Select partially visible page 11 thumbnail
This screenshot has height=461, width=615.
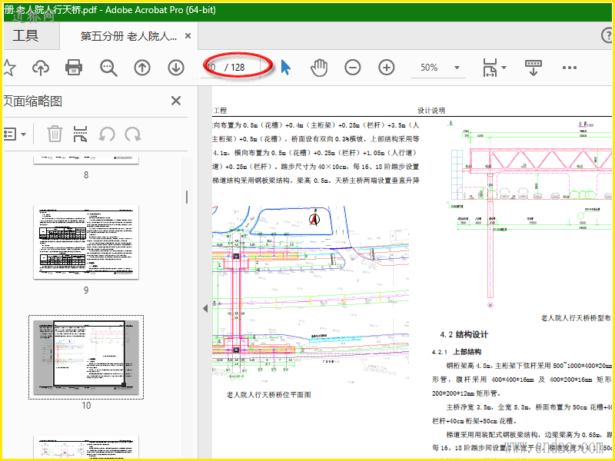click(86, 447)
